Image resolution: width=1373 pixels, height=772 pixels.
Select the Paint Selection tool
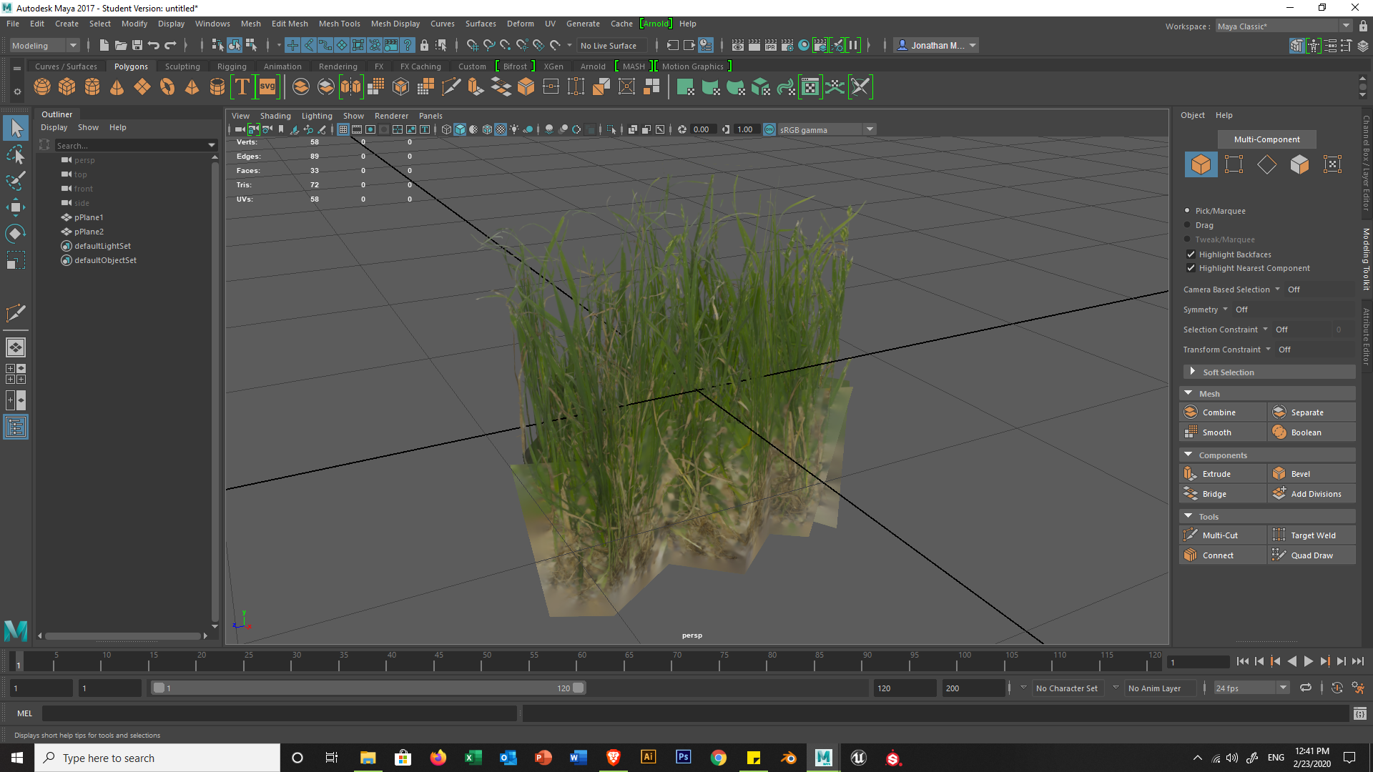click(16, 180)
